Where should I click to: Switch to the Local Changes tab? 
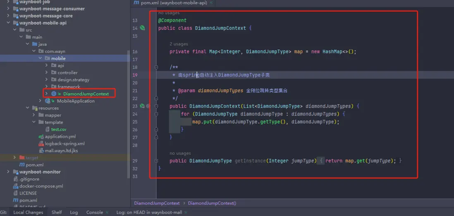[x=28, y=212]
